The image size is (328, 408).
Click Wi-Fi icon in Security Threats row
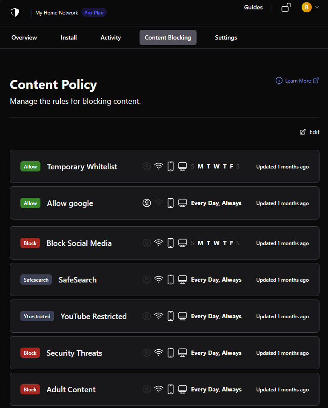coord(159,353)
